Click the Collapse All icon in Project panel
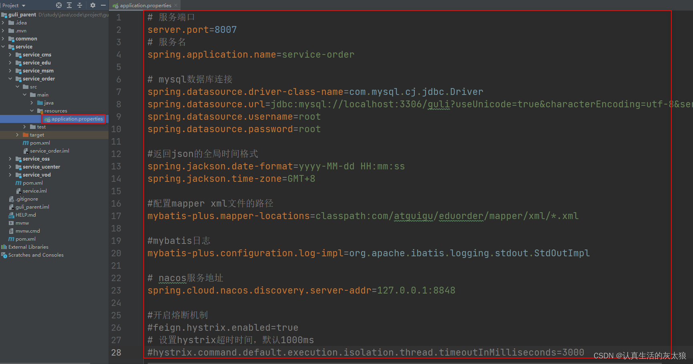Image resolution: width=693 pixels, height=364 pixels. click(79, 5)
